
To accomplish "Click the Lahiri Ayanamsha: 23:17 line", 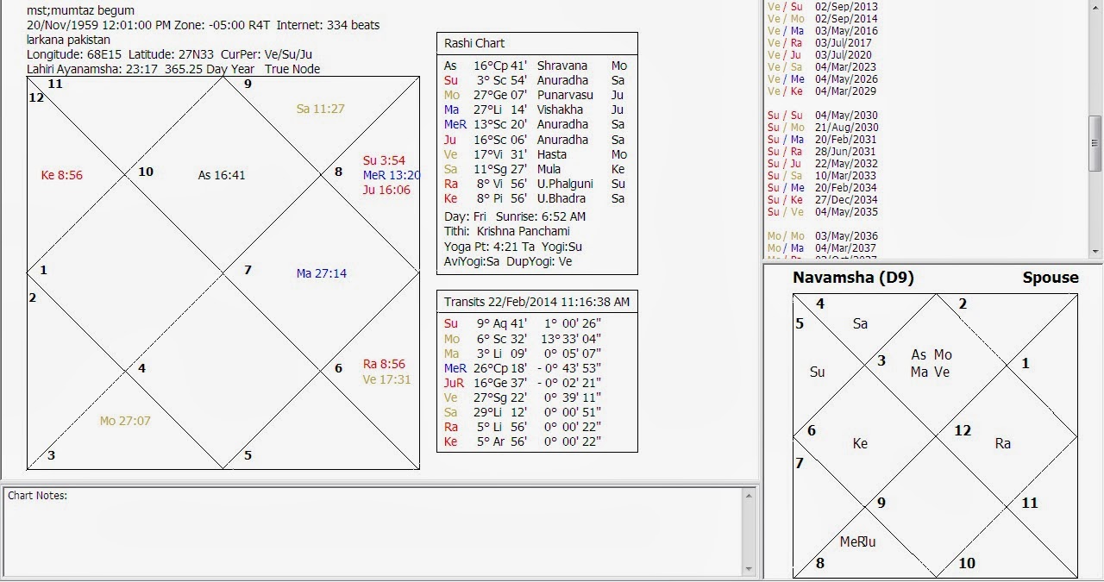I will coord(173,69).
